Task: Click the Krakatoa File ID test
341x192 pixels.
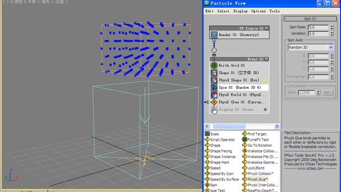Action: point(260,156)
